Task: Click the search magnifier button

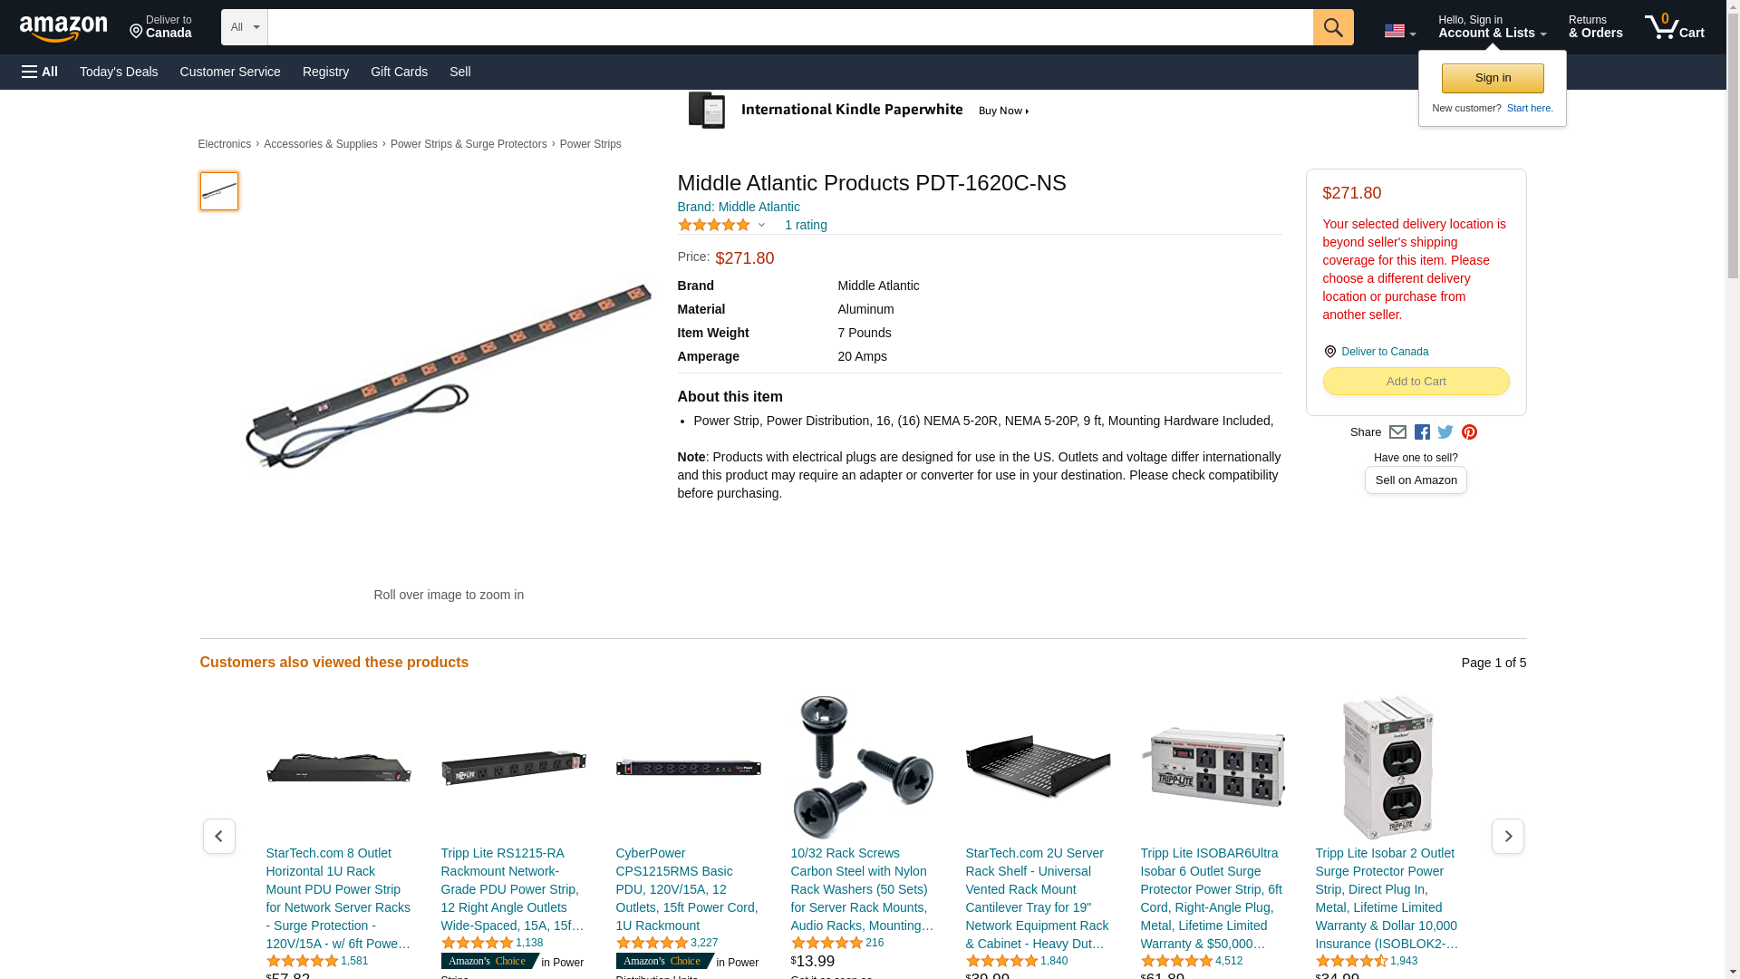Action: [x=1332, y=27]
